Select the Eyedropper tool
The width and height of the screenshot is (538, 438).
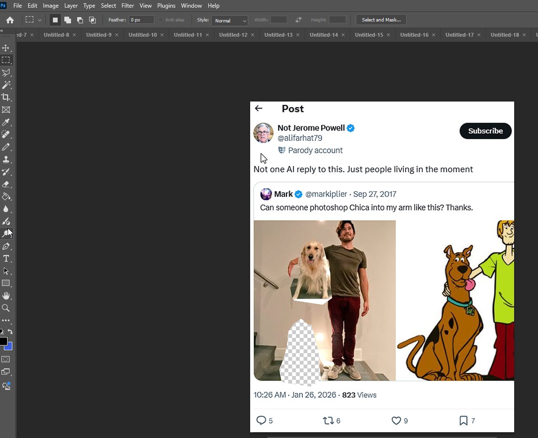coord(6,122)
